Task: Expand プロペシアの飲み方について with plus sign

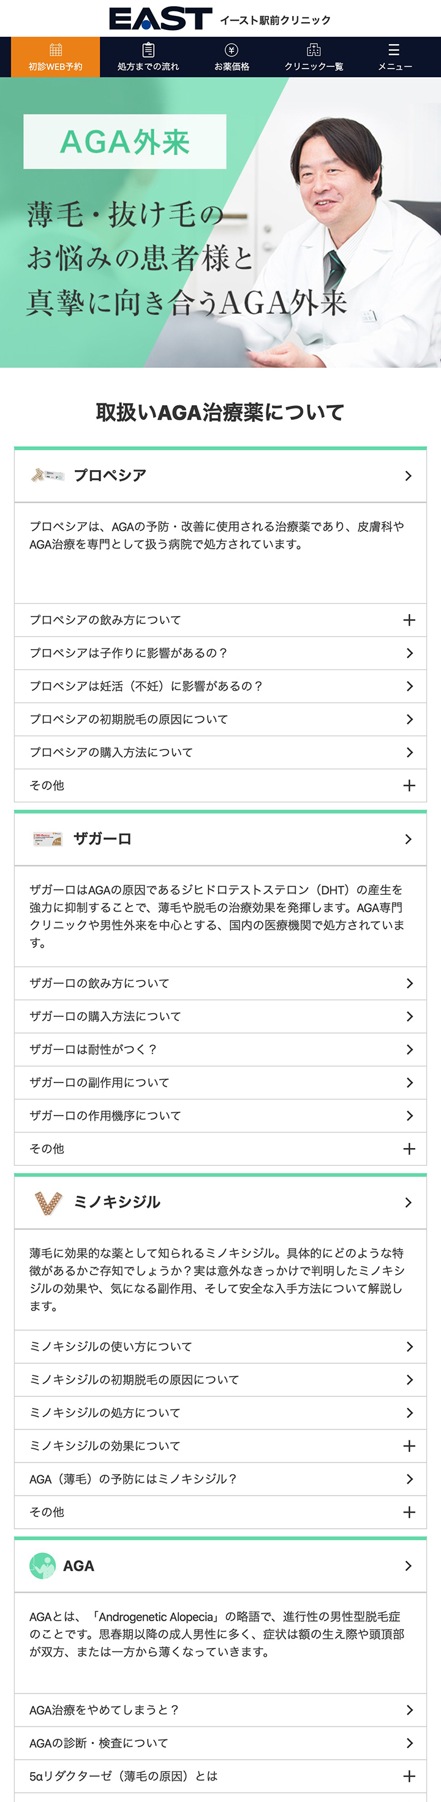Action: pyautogui.click(x=220, y=620)
